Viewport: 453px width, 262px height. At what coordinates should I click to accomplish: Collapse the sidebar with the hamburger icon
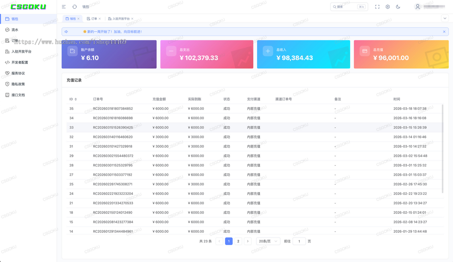(64, 7)
